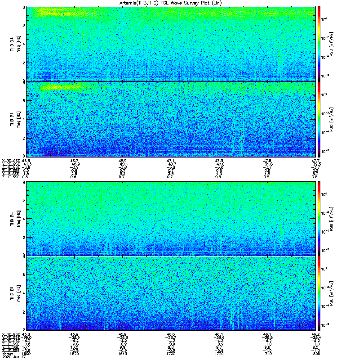Click the 'THC B∥ freq [Hz]' axis label

click(15, 293)
